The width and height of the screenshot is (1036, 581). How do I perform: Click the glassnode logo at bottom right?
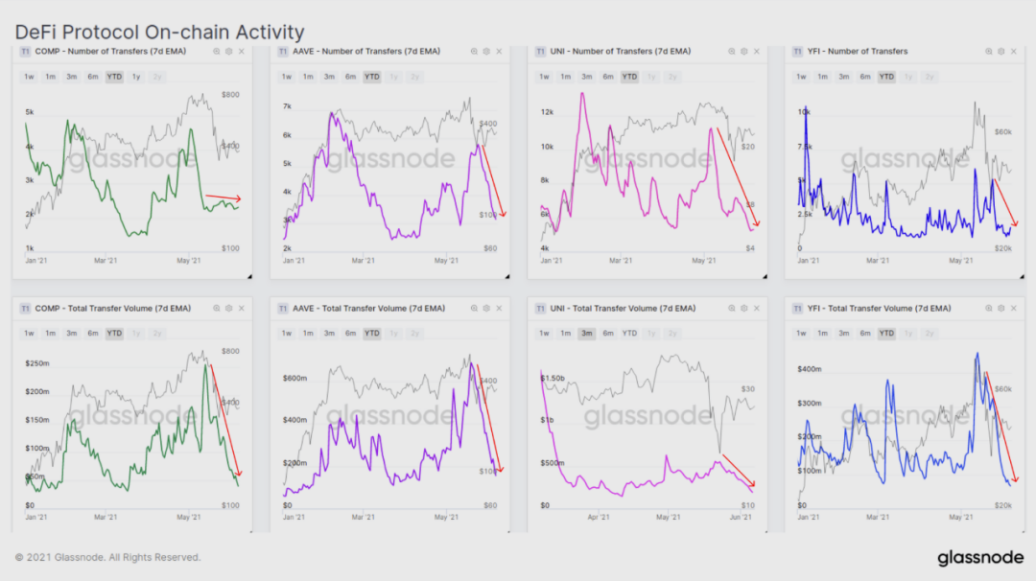tap(980, 558)
